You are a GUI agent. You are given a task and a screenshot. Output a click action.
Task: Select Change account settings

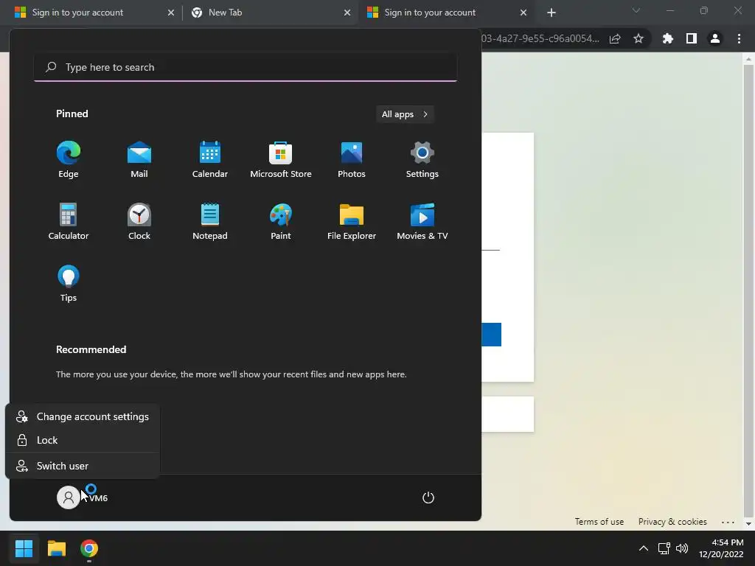point(83,417)
